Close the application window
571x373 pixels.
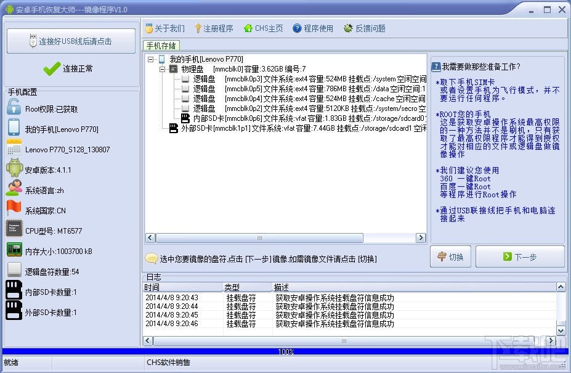click(562, 10)
